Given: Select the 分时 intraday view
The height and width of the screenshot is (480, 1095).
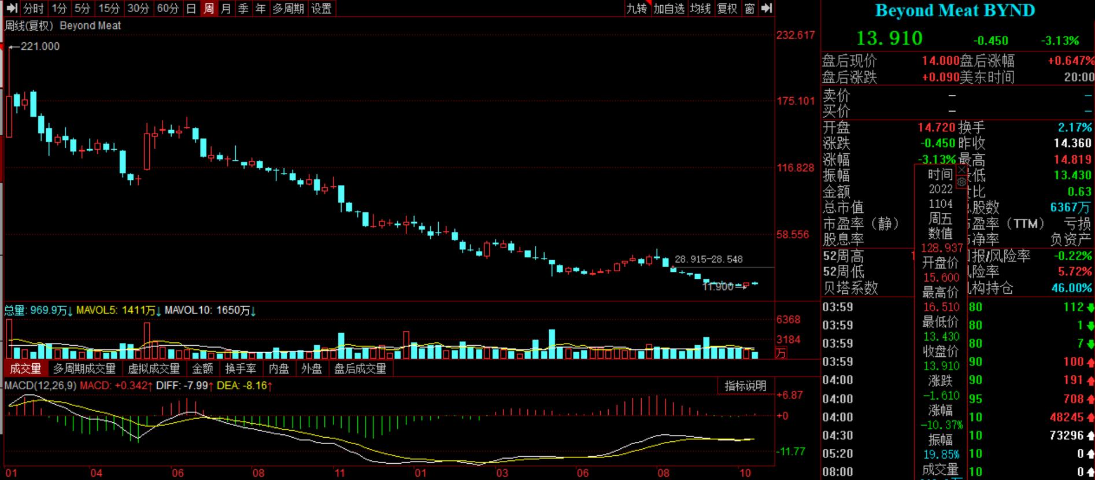Looking at the screenshot, I should pos(34,8).
